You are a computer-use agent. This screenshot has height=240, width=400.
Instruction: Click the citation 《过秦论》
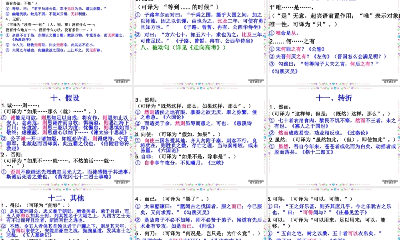click(x=357, y=133)
